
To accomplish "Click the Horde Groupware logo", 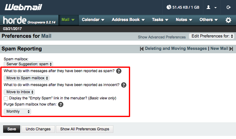I will click(29, 20).
